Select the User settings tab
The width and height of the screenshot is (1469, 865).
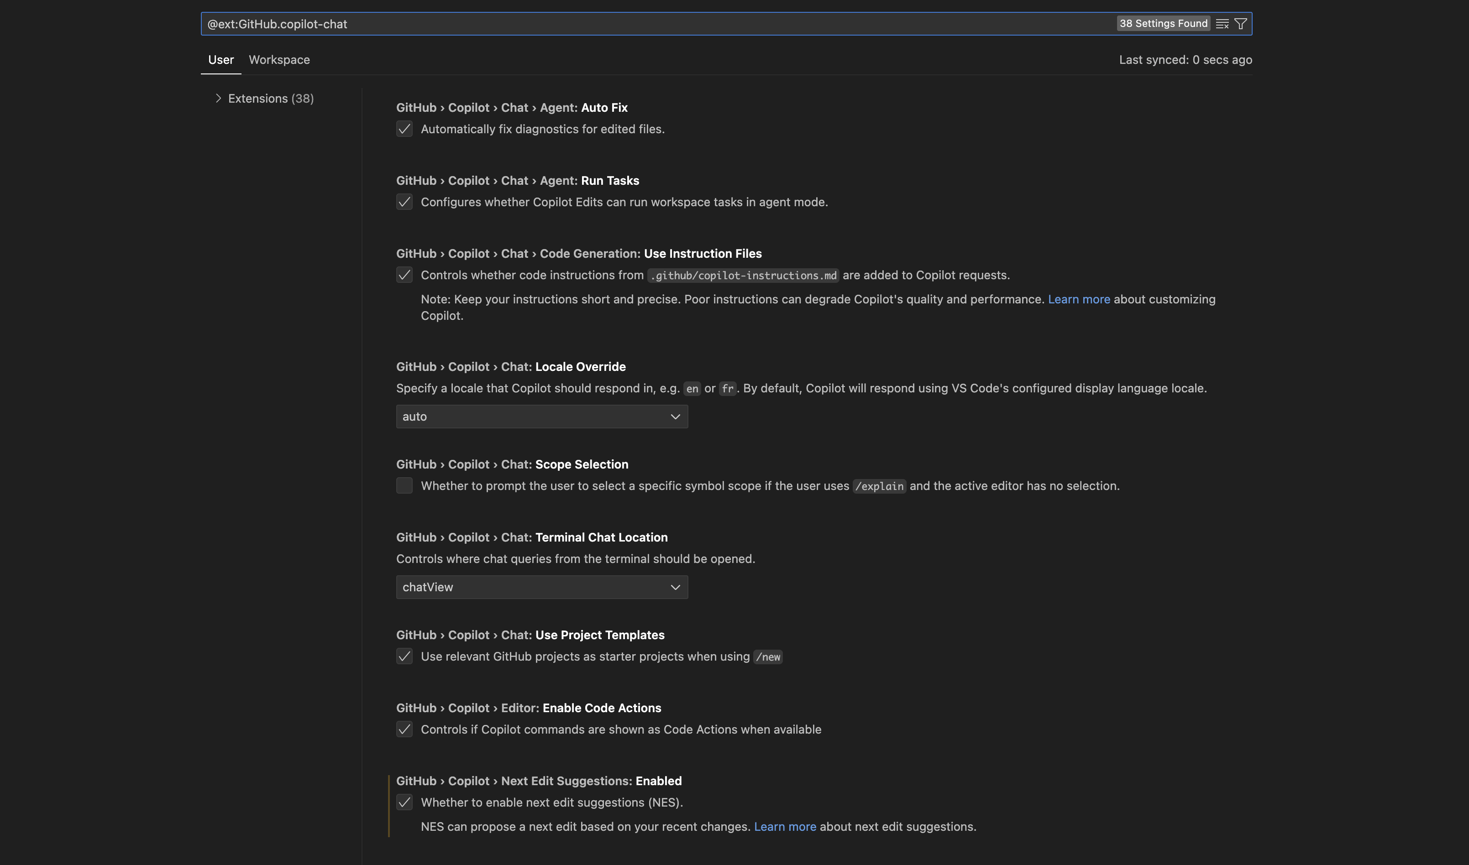pos(220,59)
